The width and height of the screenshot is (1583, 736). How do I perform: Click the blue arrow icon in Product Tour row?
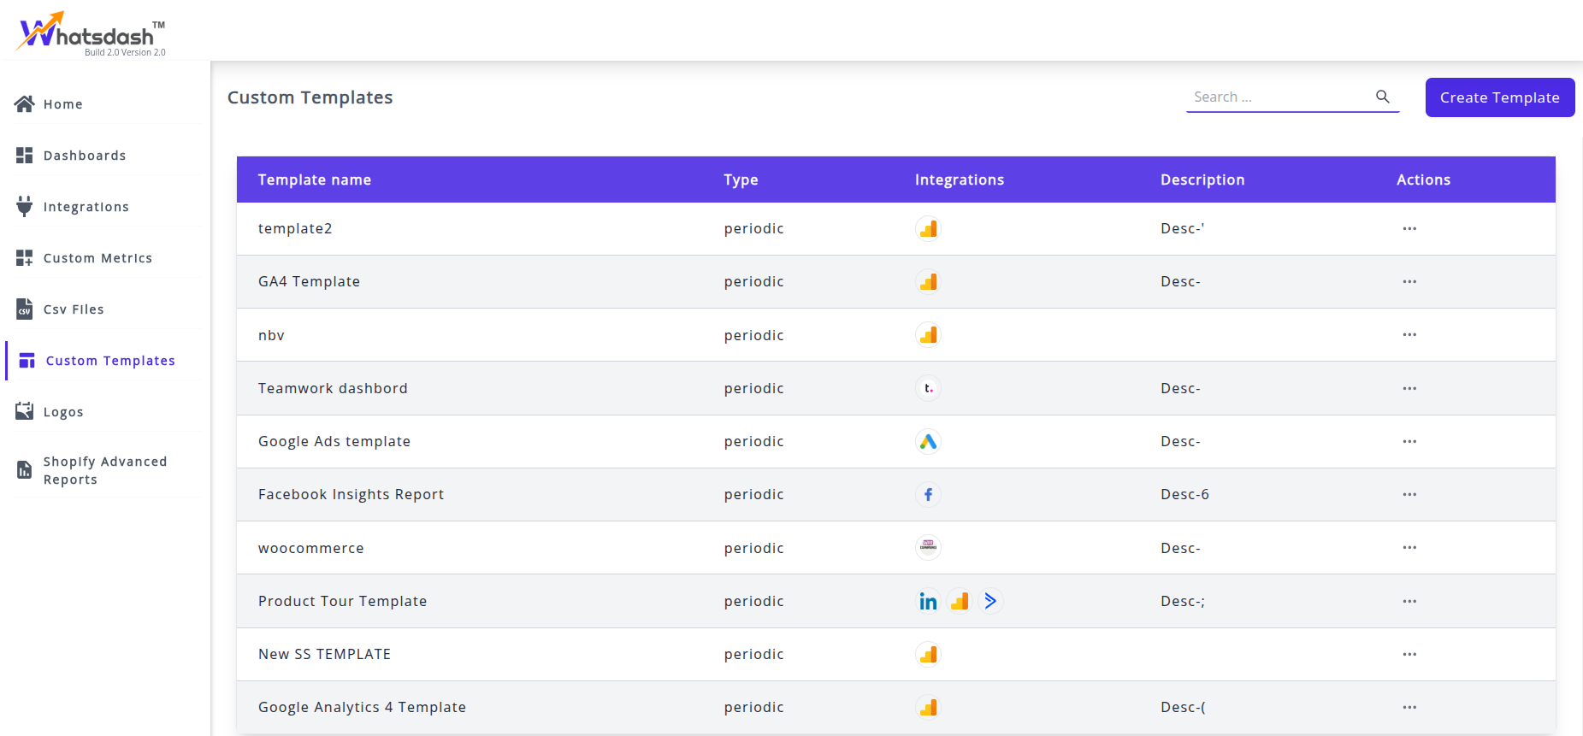click(990, 602)
